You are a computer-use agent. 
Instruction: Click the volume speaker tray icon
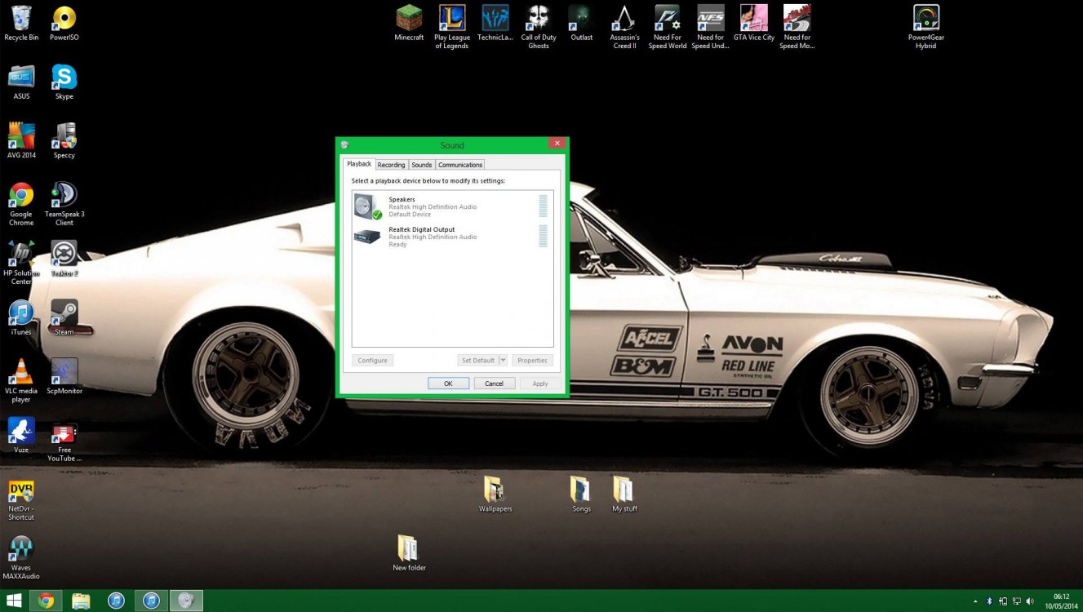1030,601
